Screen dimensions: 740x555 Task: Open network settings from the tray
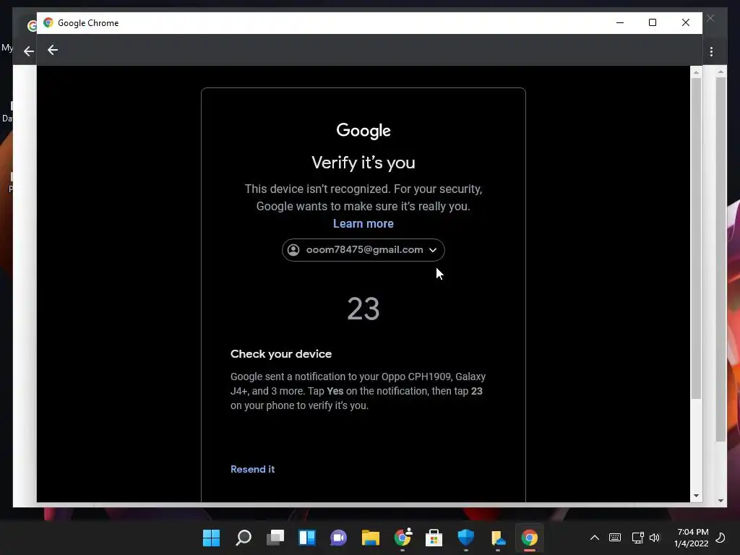pos(637,538)
